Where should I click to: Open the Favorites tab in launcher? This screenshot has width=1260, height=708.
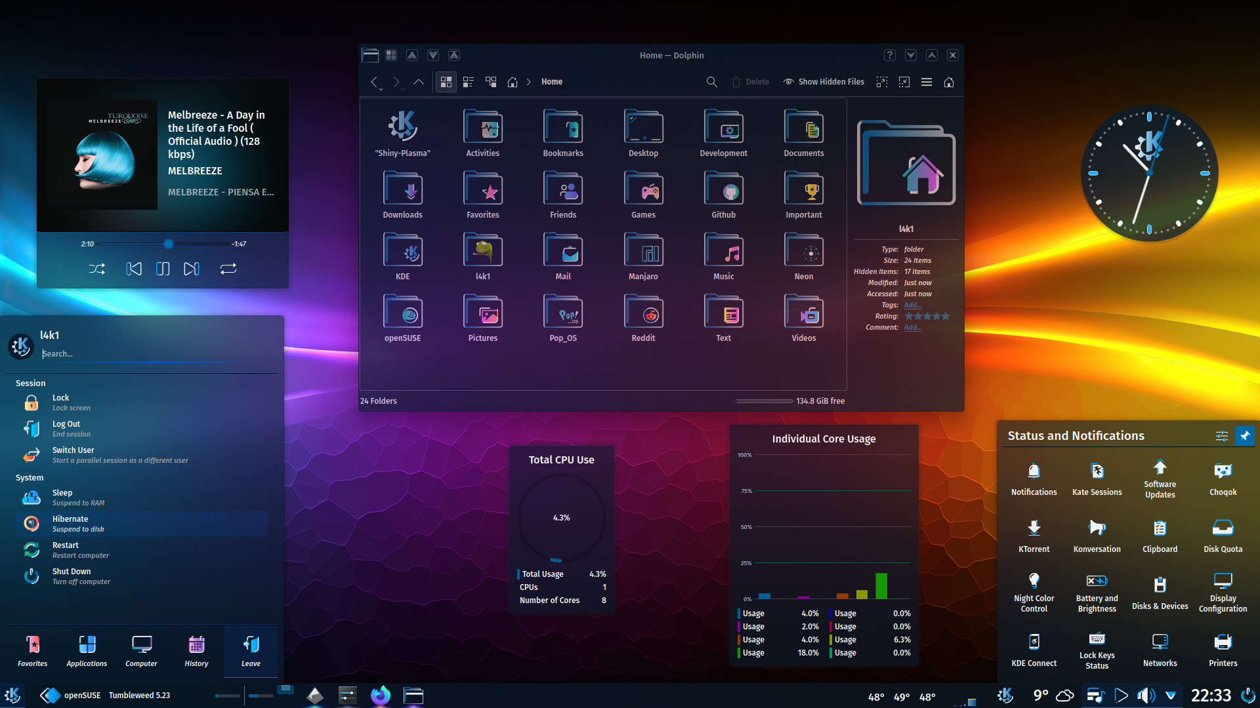click(32, 652)
